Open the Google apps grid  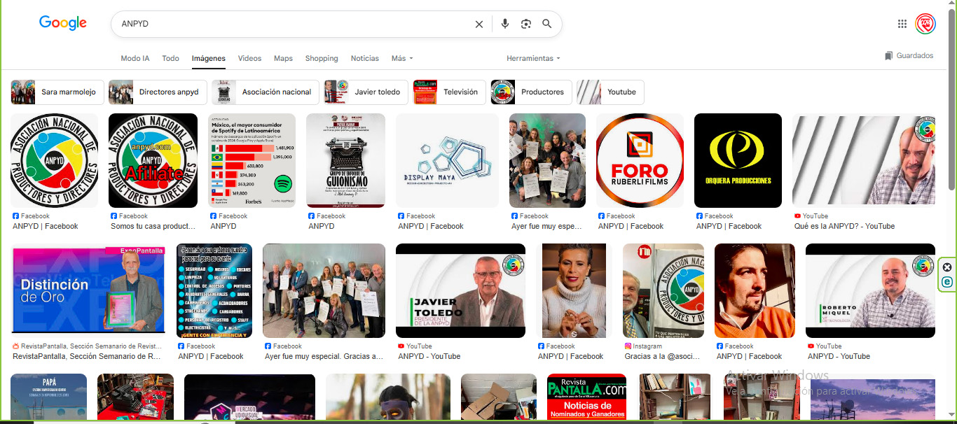(x=902, y=24)
